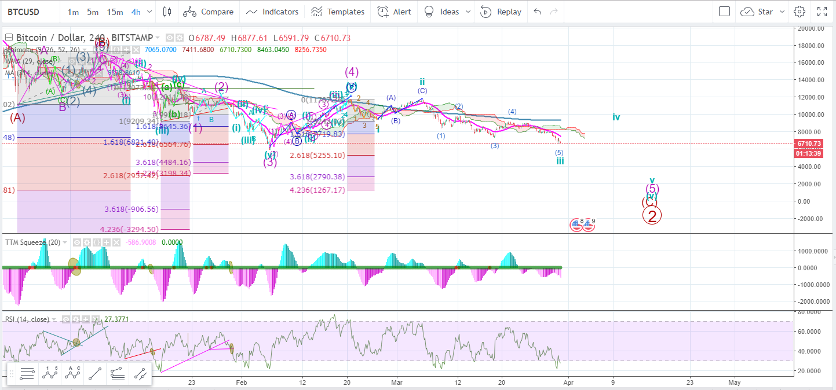Viewport: 836px width, 390px height.
Task: Select the Parallel Channel drawing tool
Action: click(x=140, y=374)
